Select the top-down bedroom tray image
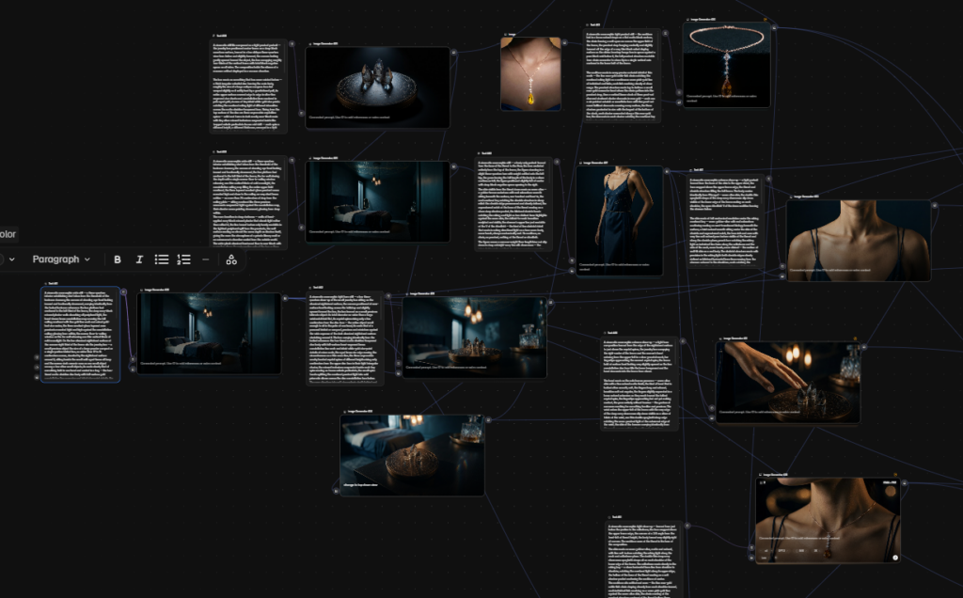The height and width of the screenshot is (598, 963). (412, 456)
